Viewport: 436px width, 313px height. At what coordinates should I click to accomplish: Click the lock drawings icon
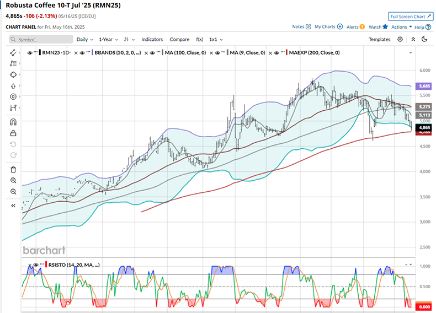coord(13,133)
